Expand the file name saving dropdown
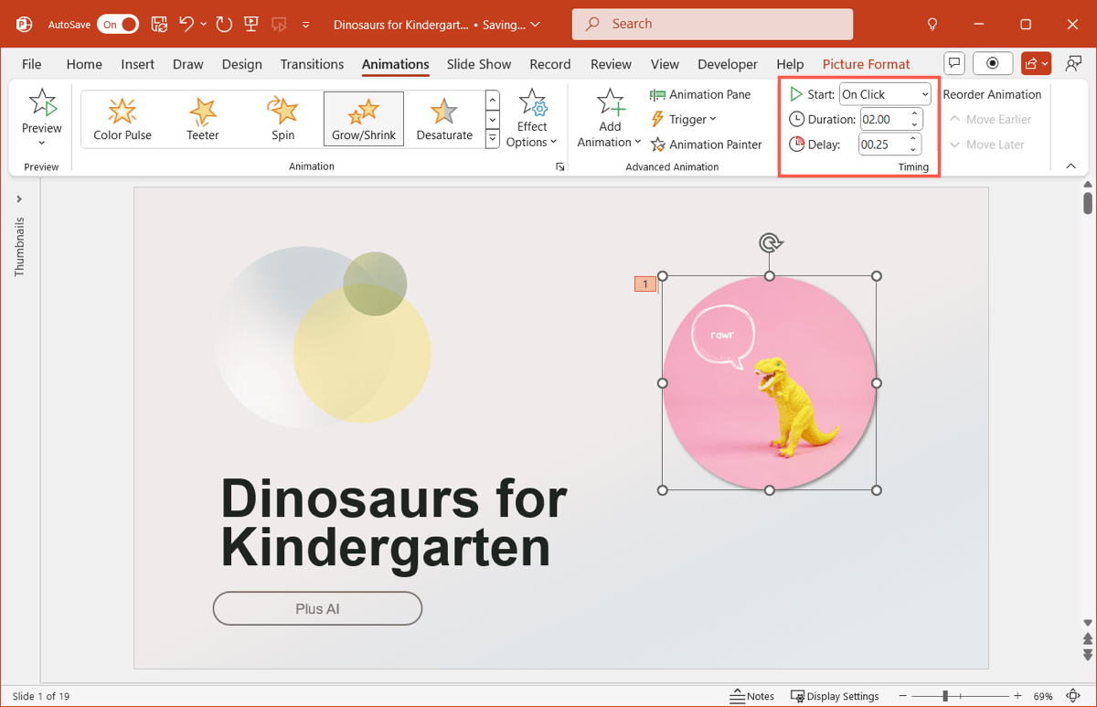Viewport: 1097px width, 707px height. [535, 25]
